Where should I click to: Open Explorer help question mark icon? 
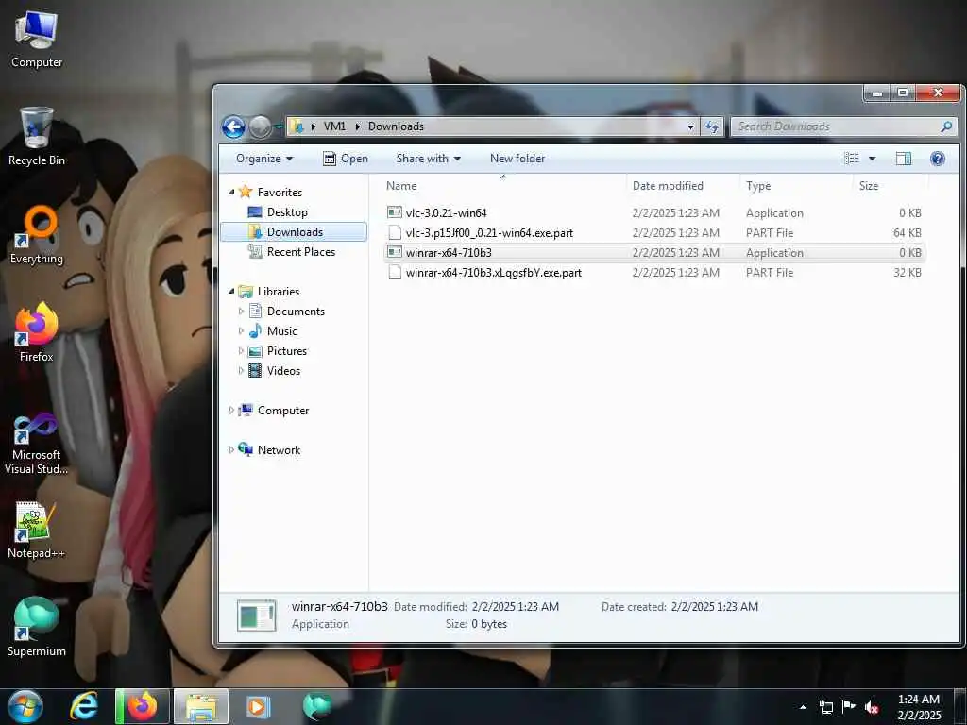click(938, 159)
